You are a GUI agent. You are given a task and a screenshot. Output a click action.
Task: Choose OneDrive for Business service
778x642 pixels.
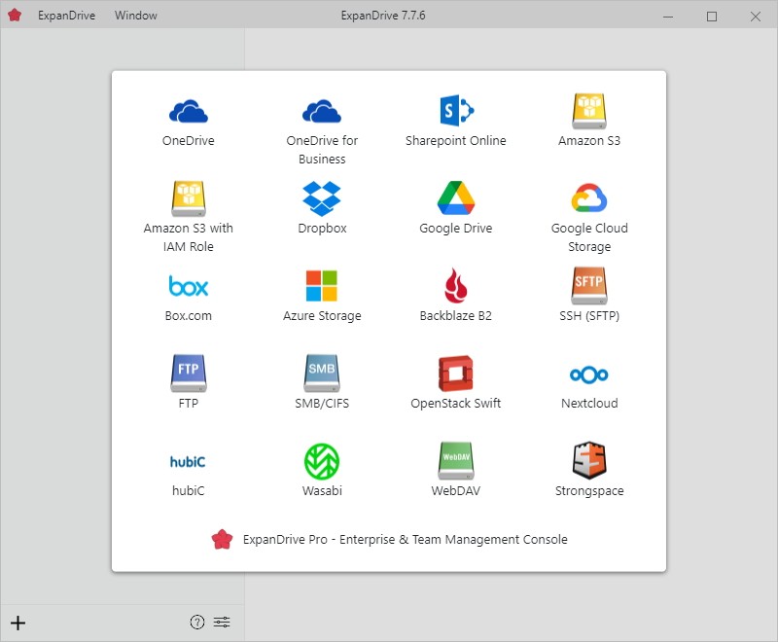click(x=322, y=112)
